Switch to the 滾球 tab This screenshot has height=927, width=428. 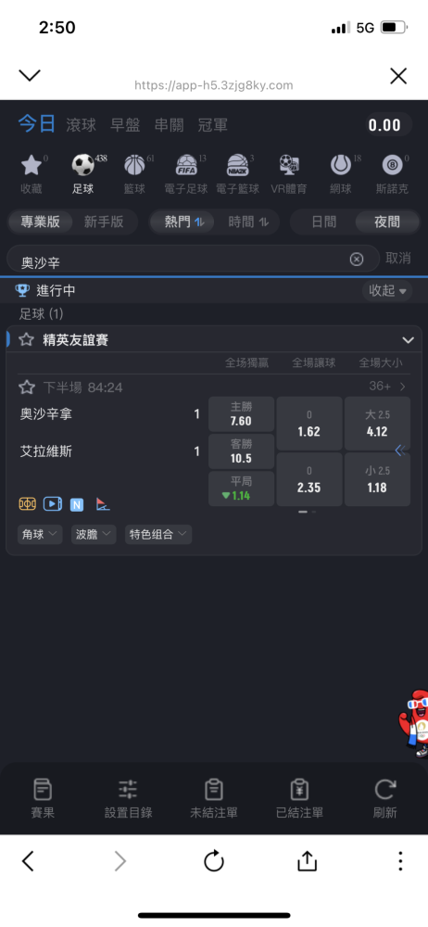tap(81, 125)
